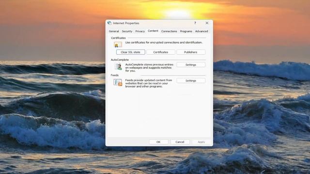This screenshot has width=310, height=174.
Task: Open the help question mark button
Action: click(x=195, y=23)
